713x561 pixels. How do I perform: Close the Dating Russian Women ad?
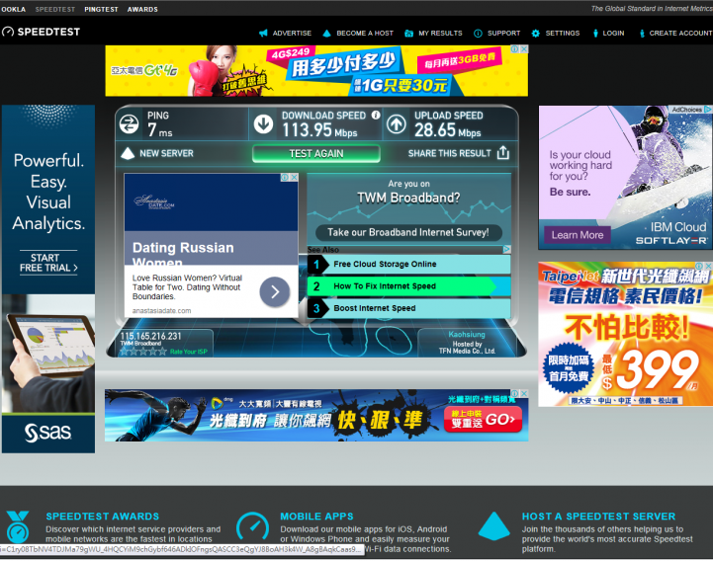295,177
